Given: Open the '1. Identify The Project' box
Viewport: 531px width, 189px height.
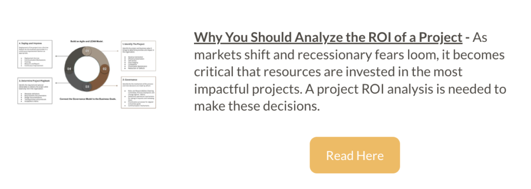Looking at the screenshot, I should [x=138, y=56].
